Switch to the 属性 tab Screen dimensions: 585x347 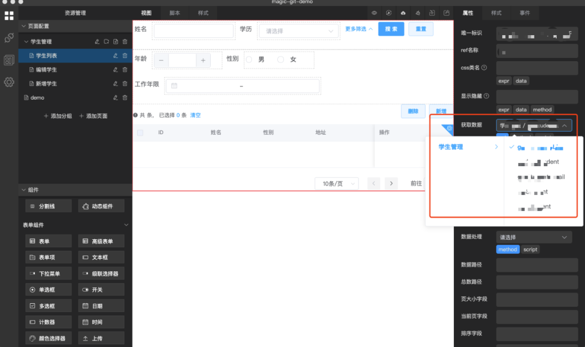[468, 12]
